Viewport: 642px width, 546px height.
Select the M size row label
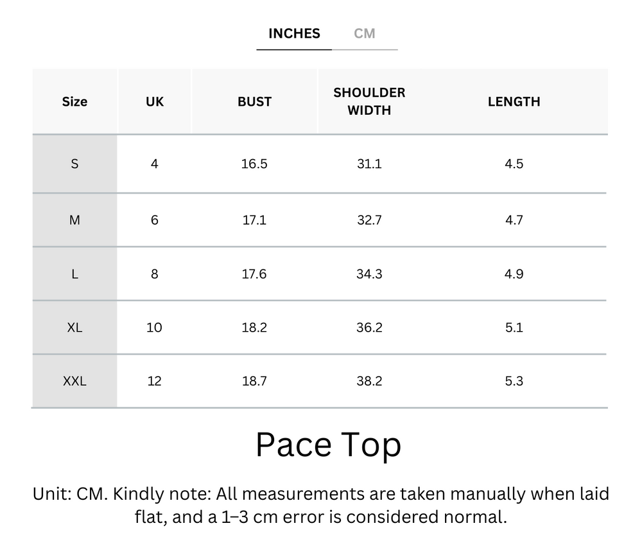[x=74, y=220]
